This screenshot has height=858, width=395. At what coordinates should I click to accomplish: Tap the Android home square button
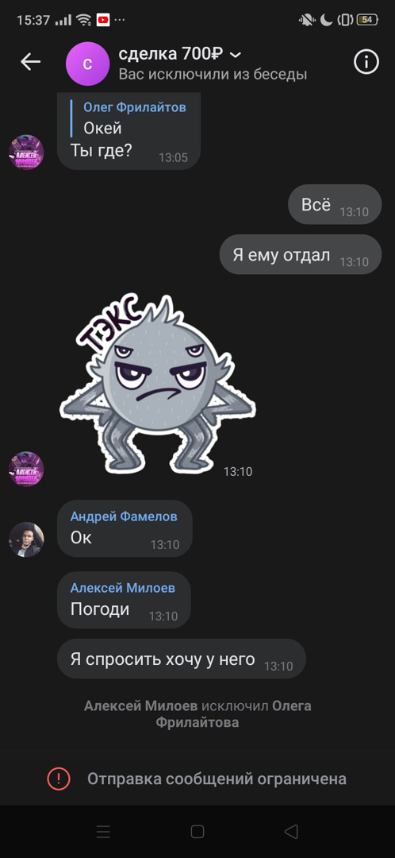[197, 832]
